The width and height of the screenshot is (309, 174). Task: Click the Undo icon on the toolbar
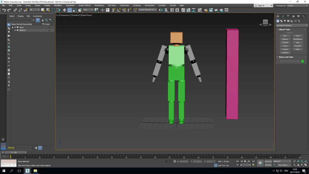4,10
